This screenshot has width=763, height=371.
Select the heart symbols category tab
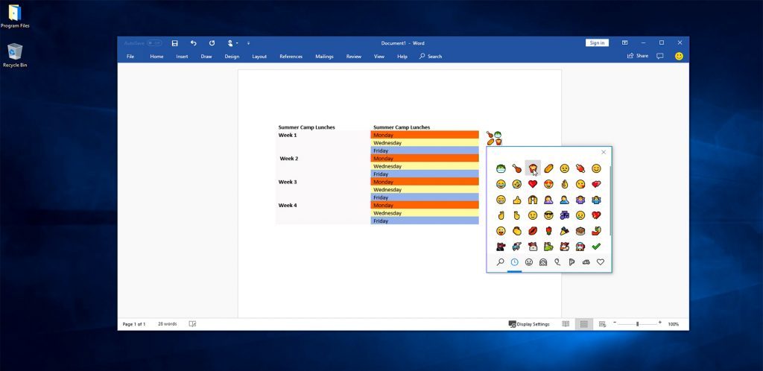tap(601, 262)
